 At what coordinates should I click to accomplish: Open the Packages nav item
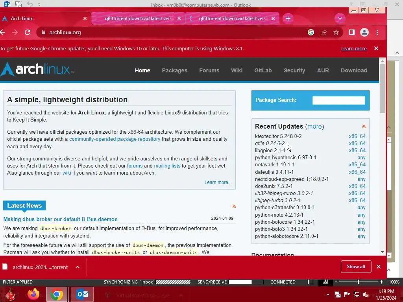(x=174, y=70)
